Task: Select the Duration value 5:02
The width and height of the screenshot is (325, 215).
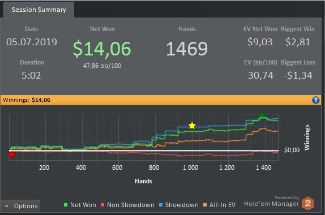Action: point(31,75)
